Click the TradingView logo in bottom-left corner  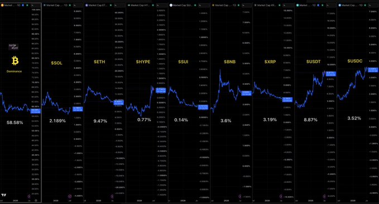tap(3, 195)
